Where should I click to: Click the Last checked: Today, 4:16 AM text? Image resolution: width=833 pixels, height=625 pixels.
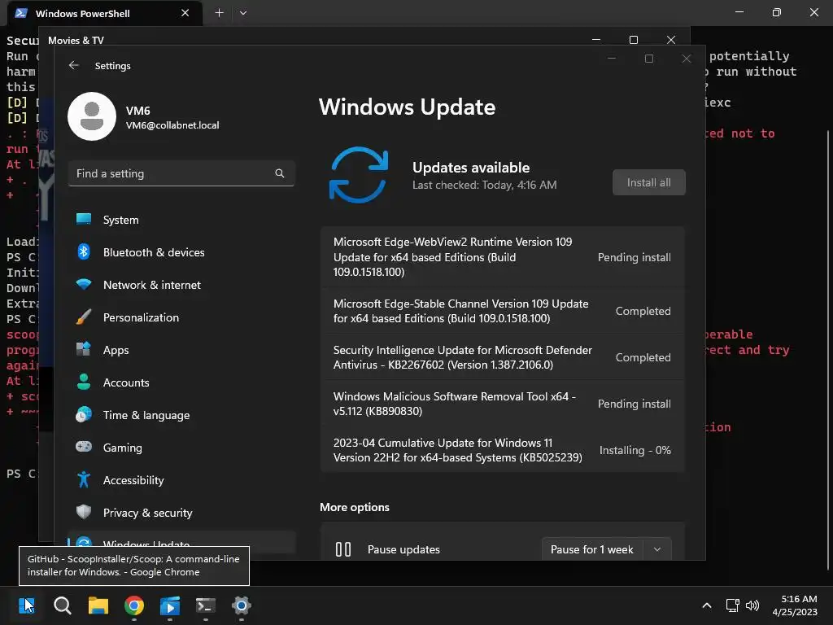pyautogui.click(x=485, y=185)
